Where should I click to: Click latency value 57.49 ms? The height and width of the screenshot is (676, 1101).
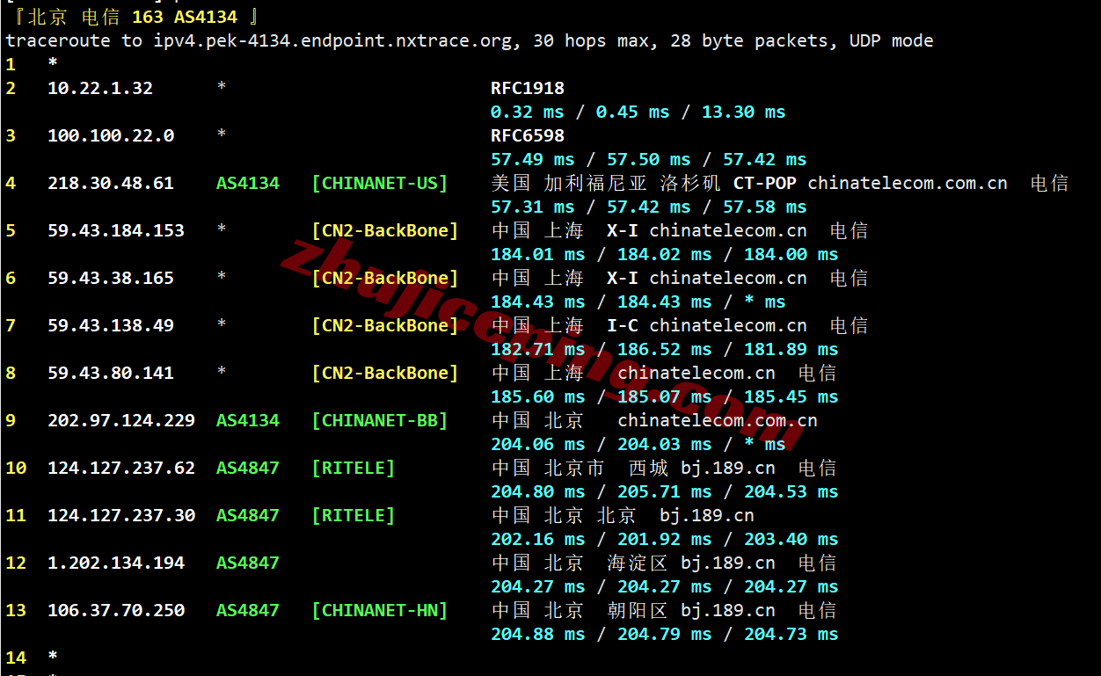[x=533, y=159]
